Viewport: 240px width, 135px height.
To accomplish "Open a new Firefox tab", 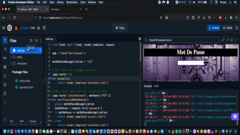I will coord(86,9).
